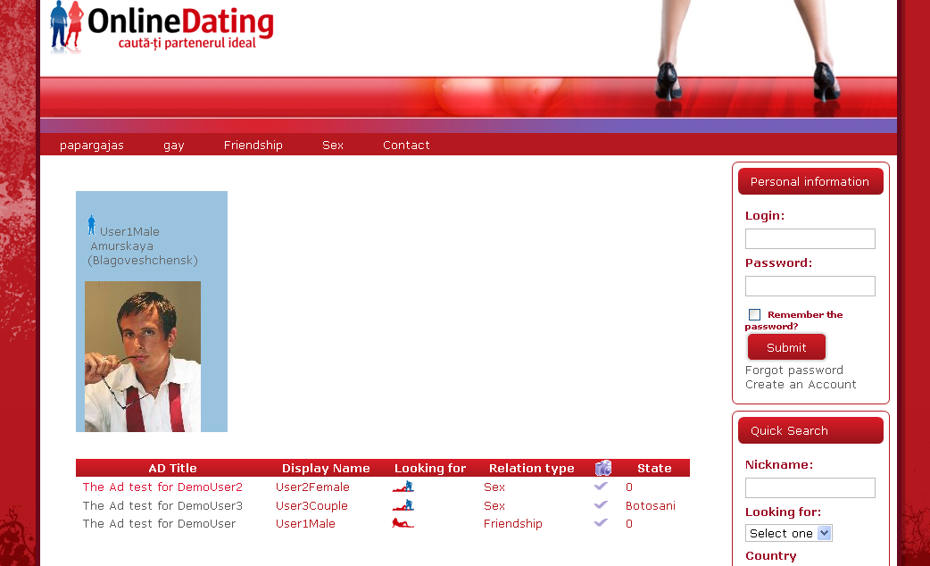Screen dimensions: 930x566
Task: Click the Display Name column header
Action: tap(326, 468)
